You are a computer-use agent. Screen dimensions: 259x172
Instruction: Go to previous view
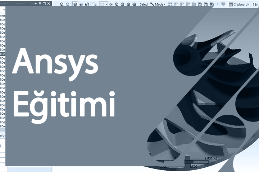click(x=62, y=4)
